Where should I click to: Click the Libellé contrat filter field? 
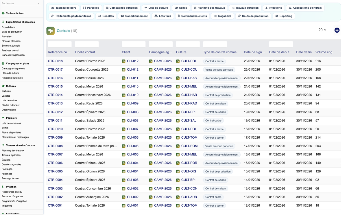point(87,44)
